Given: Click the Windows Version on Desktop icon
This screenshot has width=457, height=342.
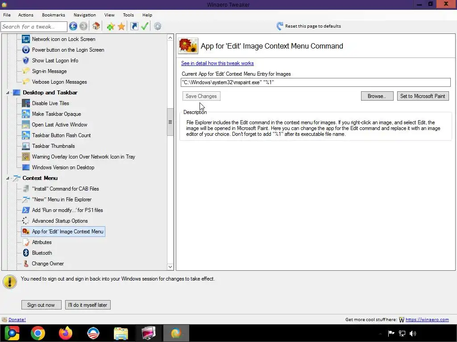Looking at the screenshot, I should (x=26, y=167).
